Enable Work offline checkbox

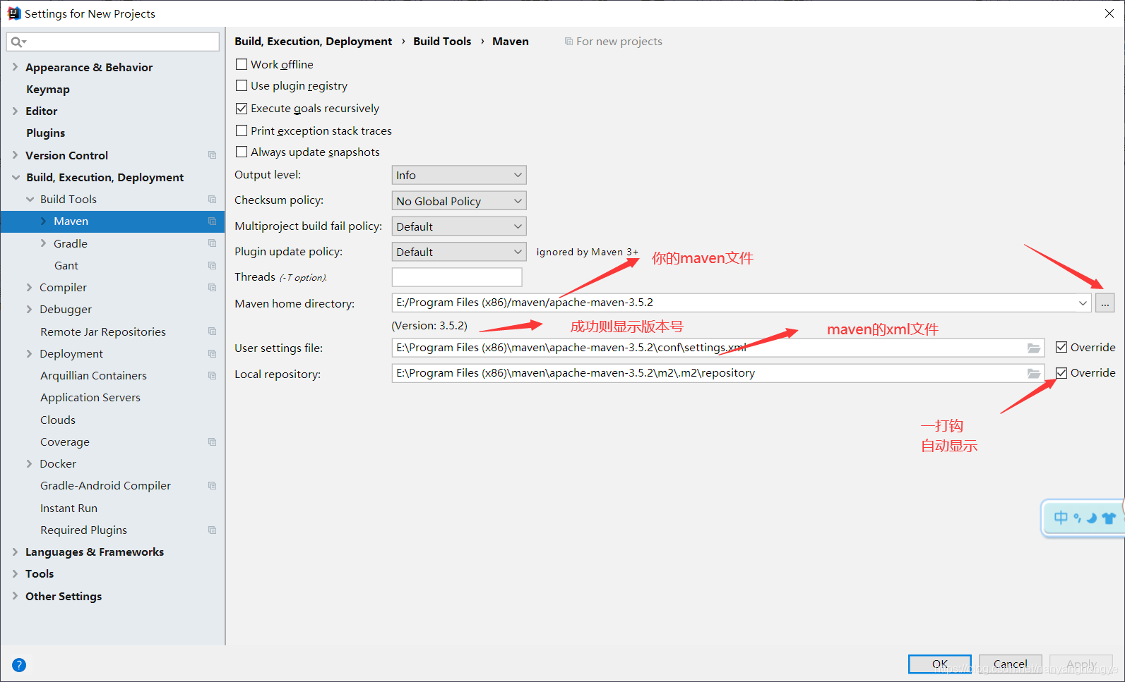(242, 64)
